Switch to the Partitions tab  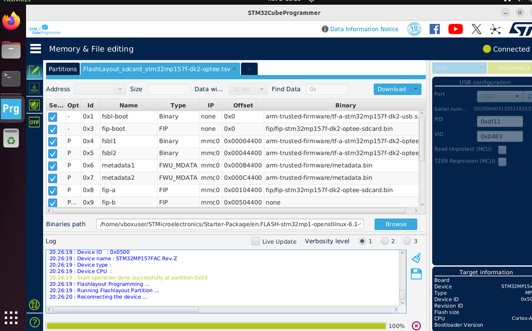coord(63,69)
